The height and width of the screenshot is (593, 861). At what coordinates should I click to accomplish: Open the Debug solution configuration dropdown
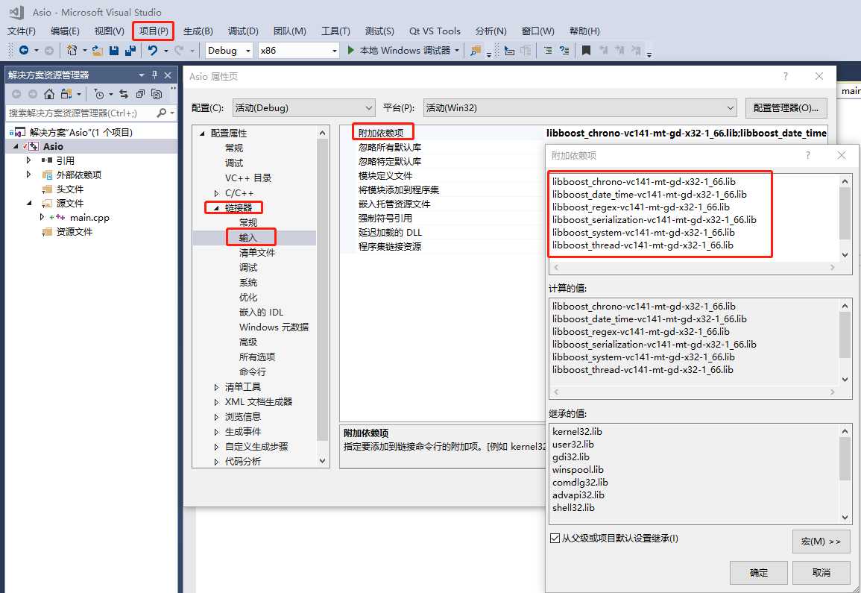pos(228,51)
